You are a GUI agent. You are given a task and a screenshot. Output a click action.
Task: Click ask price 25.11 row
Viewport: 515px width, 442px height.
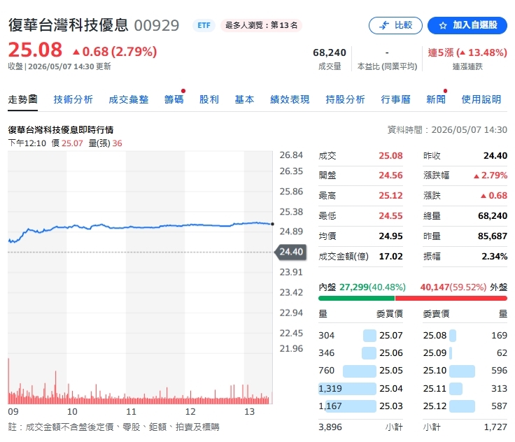click(465, 388)
